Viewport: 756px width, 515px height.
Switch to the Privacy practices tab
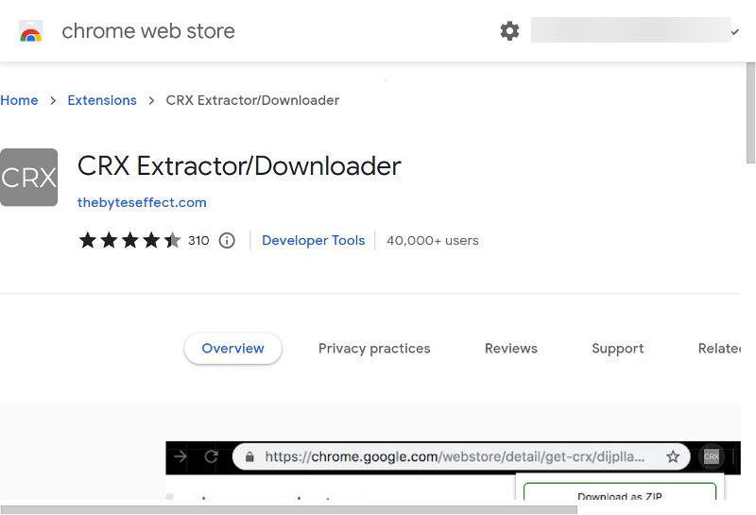click(374, 349)
